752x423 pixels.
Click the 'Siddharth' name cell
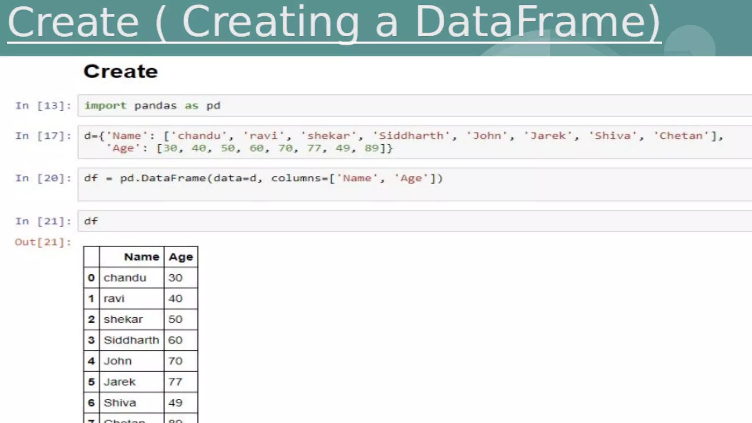tap(131, 340)
